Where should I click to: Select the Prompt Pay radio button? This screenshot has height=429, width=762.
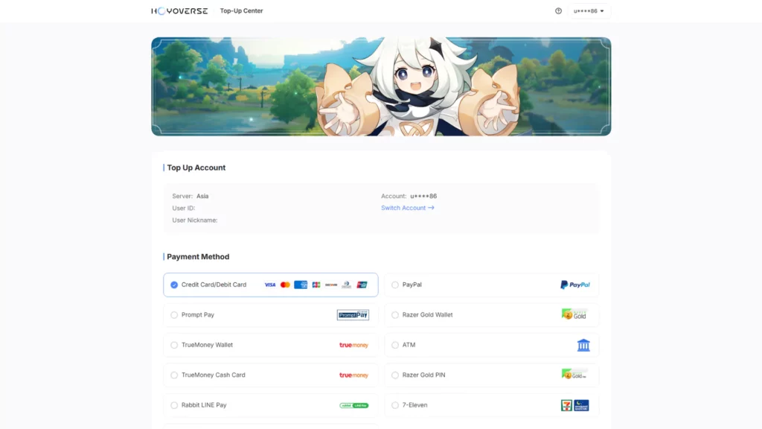(x=174, y=315)
